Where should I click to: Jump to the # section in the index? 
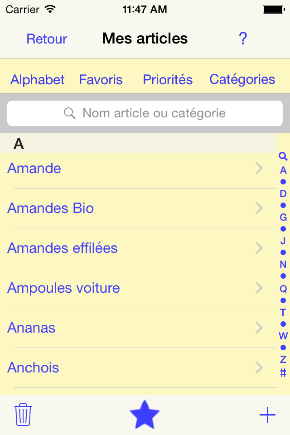(283, 372)
